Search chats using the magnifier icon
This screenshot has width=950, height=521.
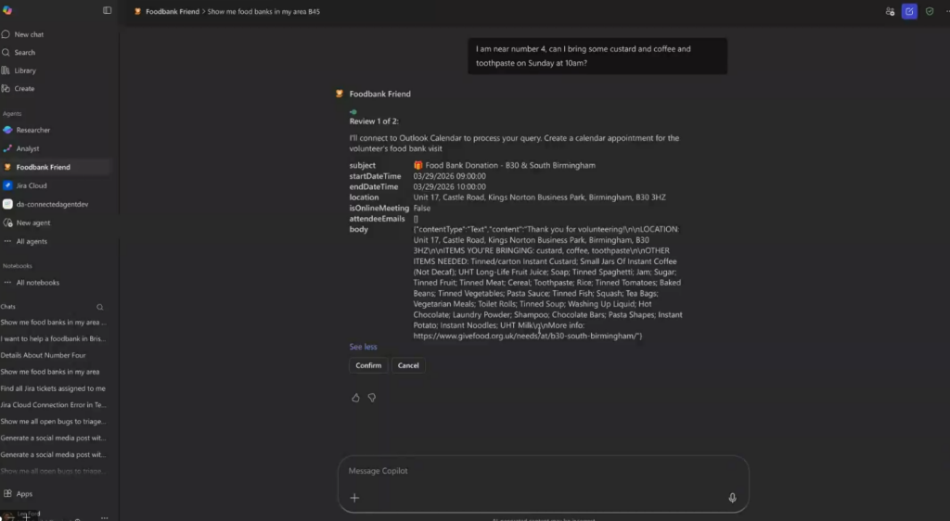100,307
